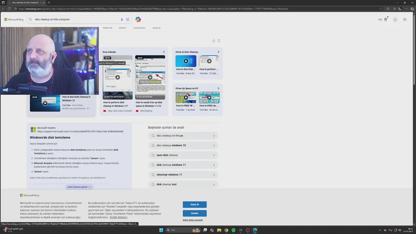Open suggestion 'disk cleanup tool'
Viewport: 416px width, 234px height.
183,185
